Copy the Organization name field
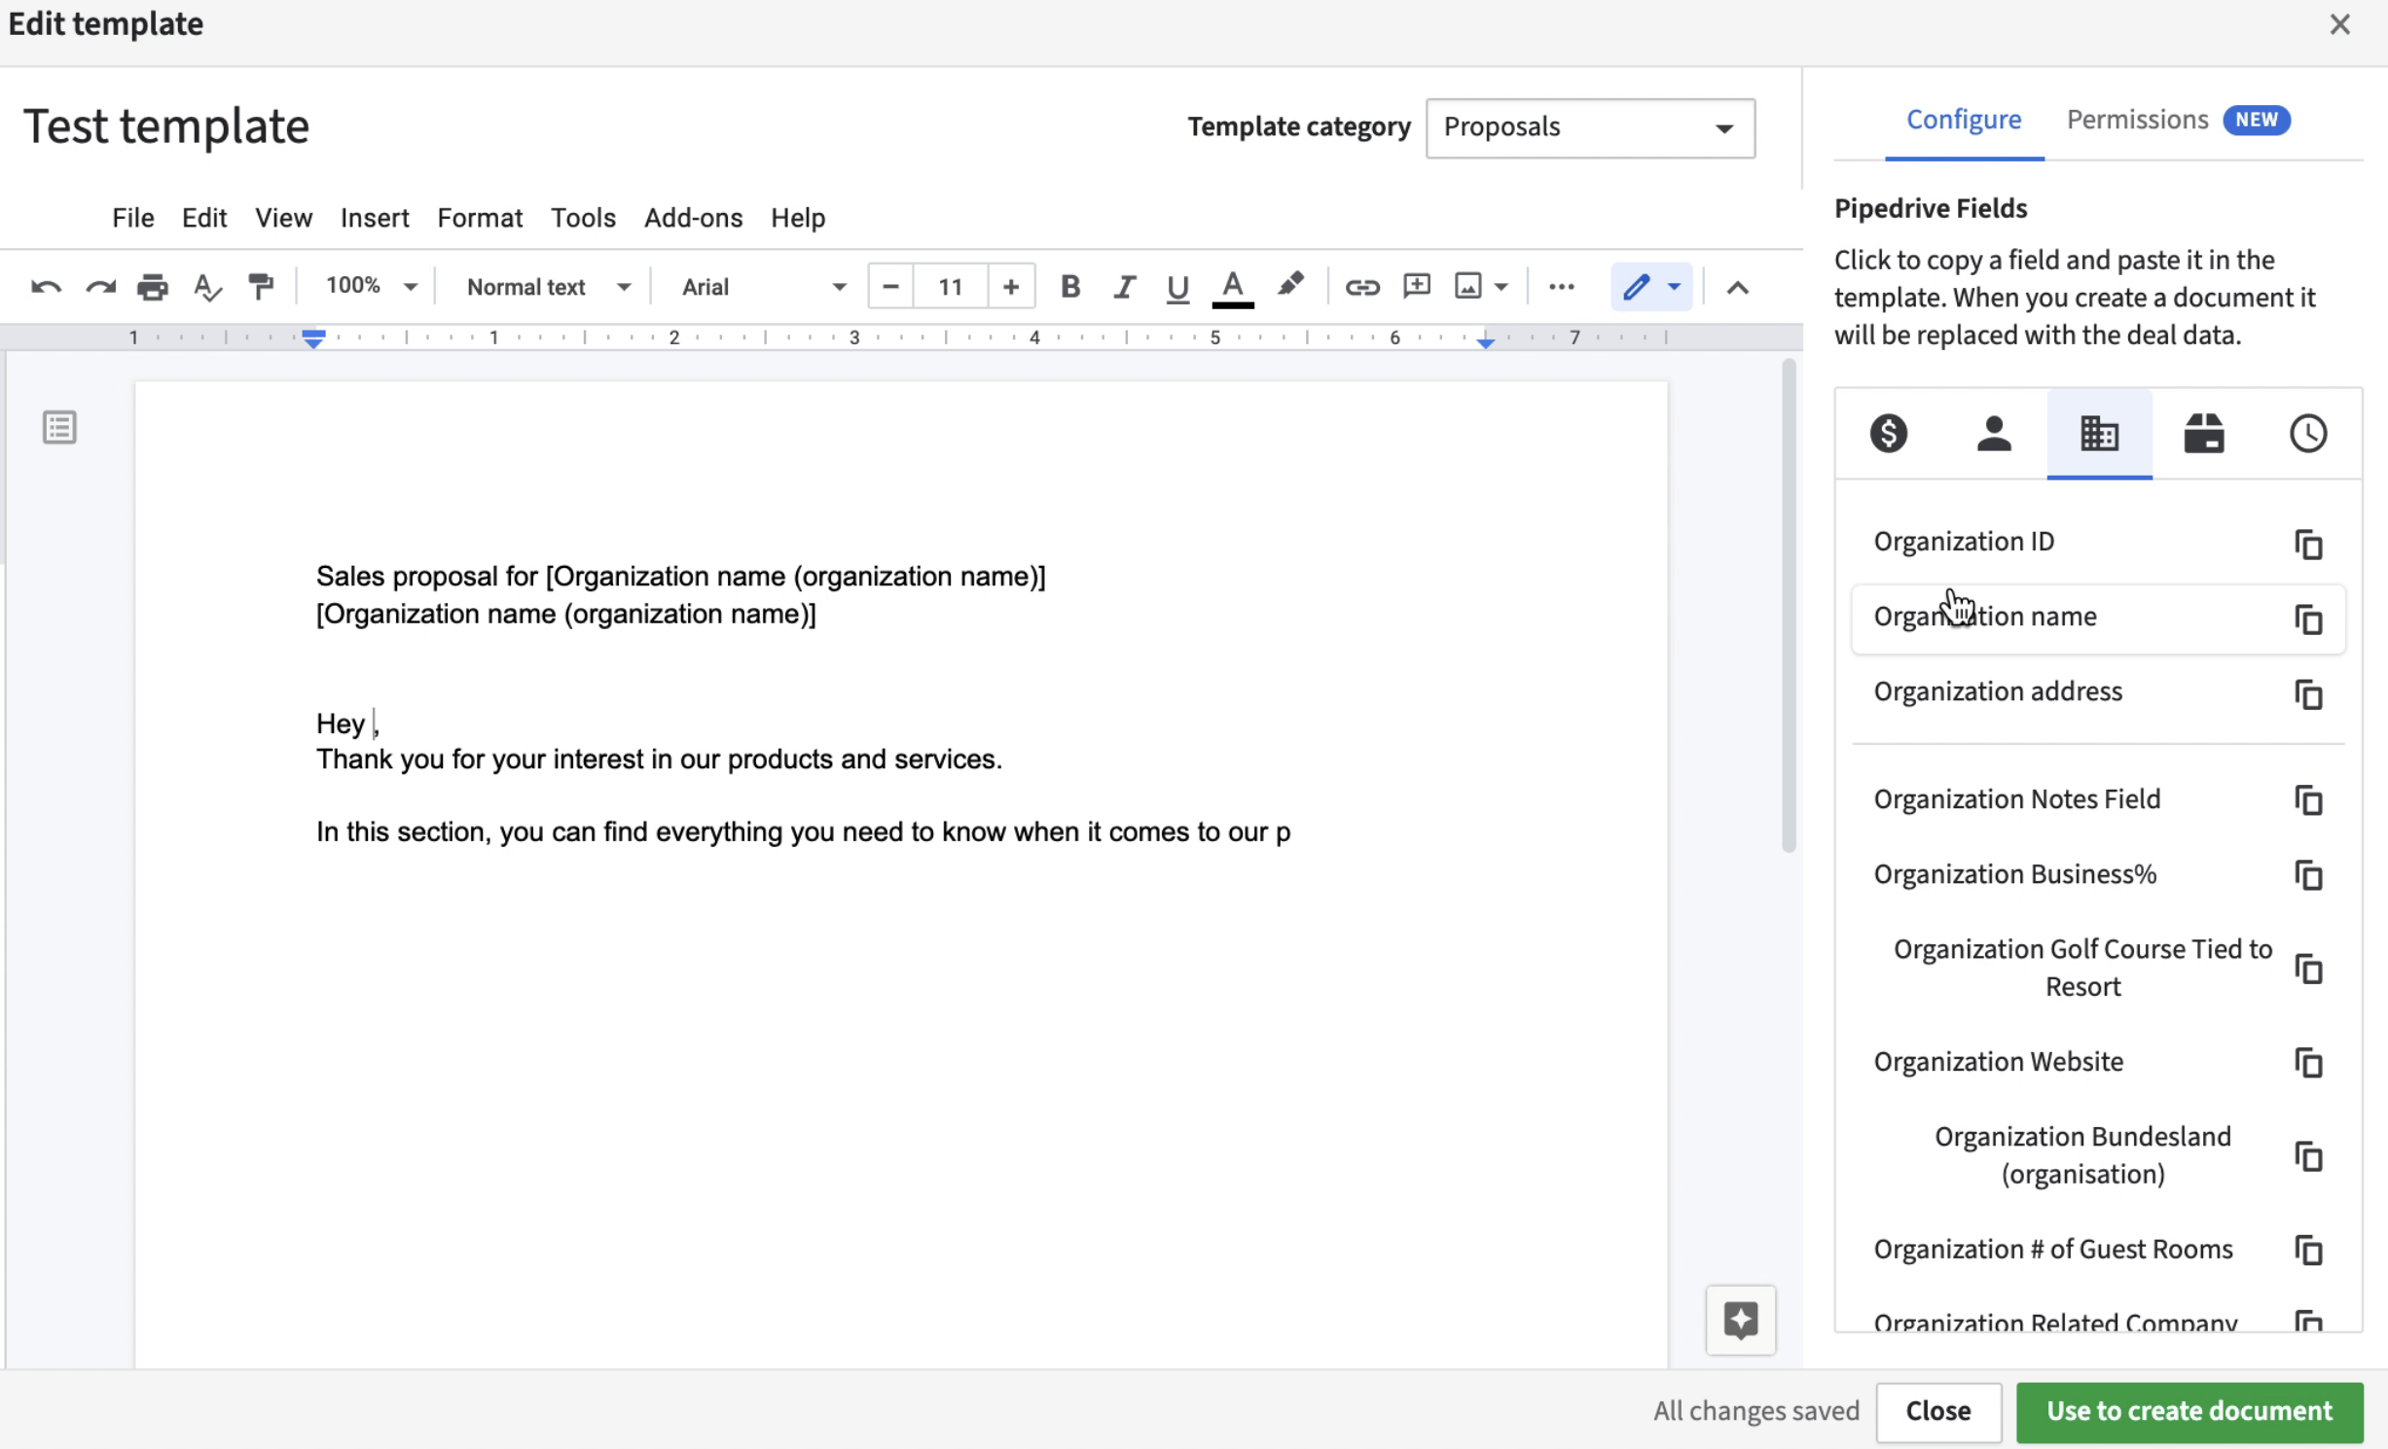The width and height of the screenshot is (2388, 1449). 2308,619
